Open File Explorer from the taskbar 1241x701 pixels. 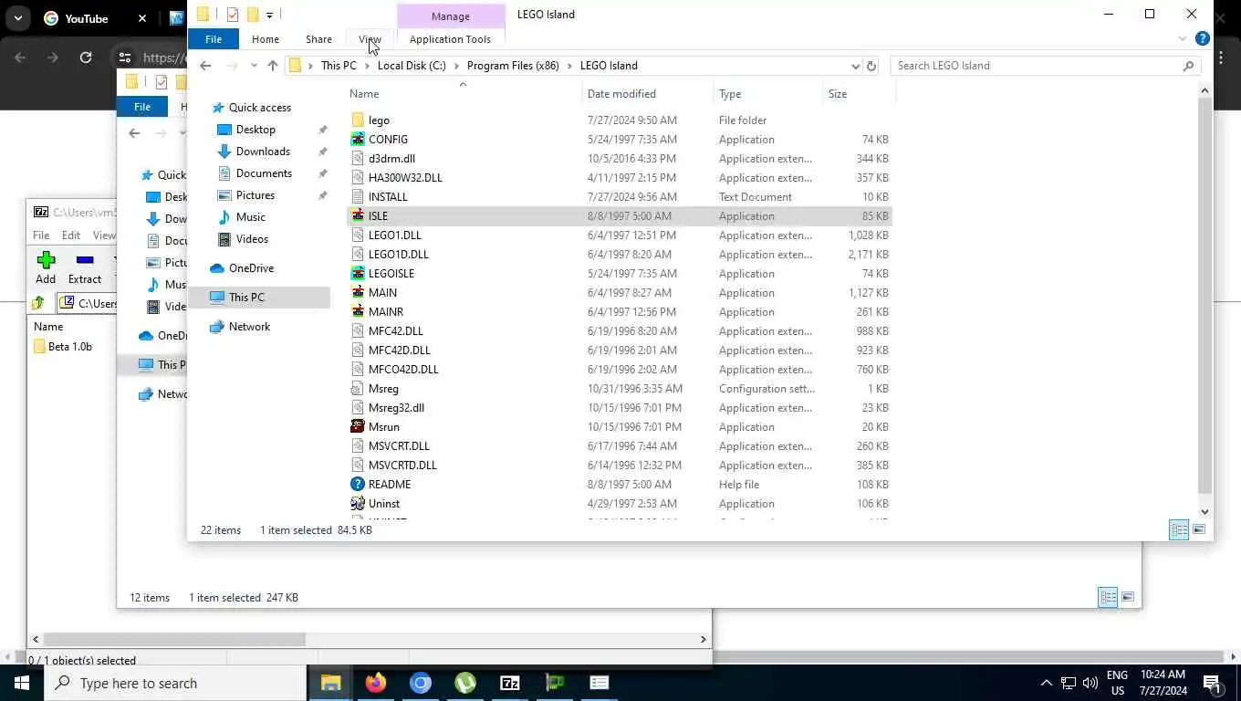point(330,683)
